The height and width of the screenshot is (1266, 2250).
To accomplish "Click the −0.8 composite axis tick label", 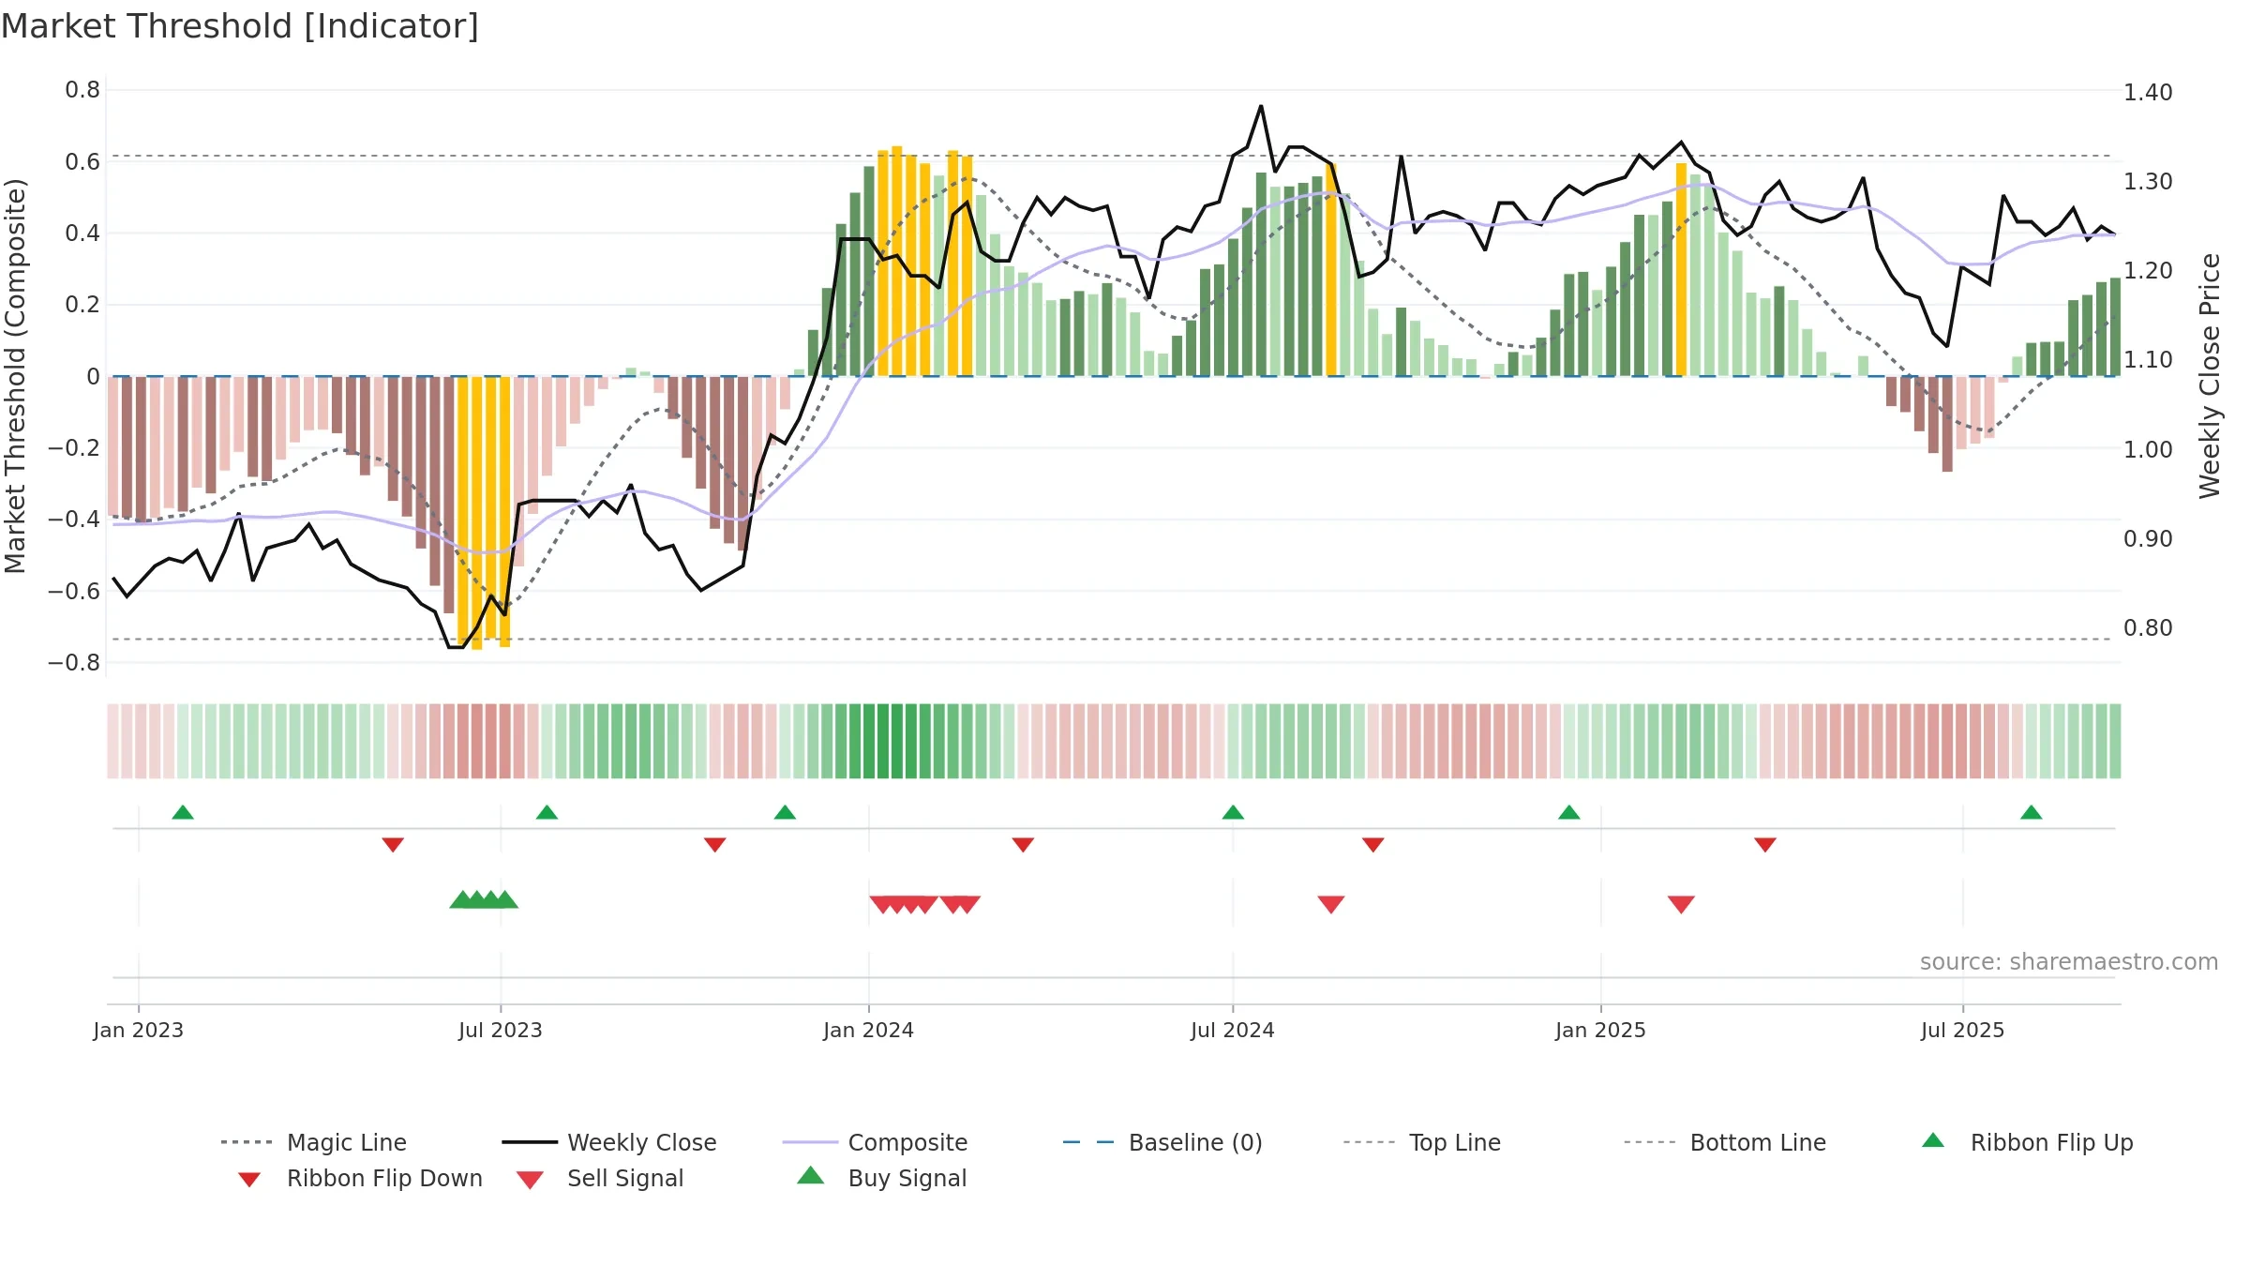I will click(74, 662).
